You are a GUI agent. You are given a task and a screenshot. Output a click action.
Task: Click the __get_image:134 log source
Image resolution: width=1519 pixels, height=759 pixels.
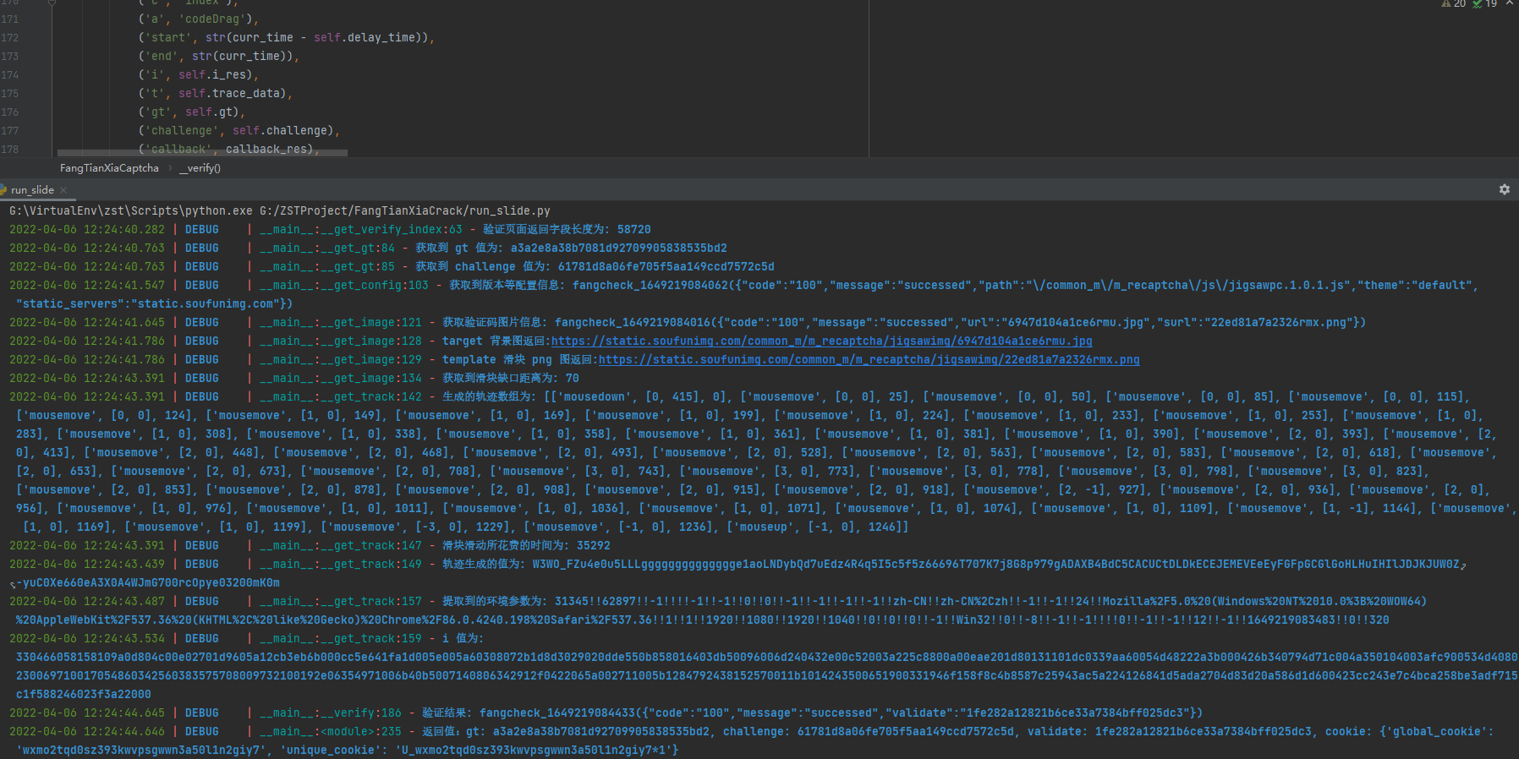click(x=341, y=378)
